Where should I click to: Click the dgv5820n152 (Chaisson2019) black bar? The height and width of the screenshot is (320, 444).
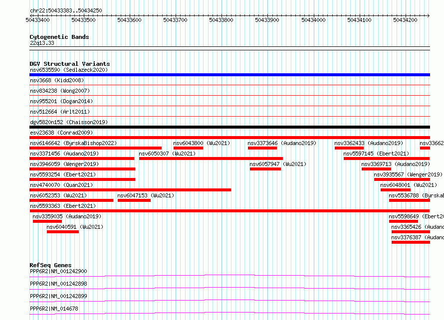tap(229, 127)
